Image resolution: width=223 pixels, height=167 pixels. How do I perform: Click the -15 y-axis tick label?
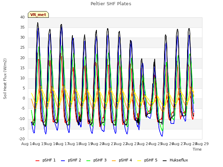tap(22, 129)
